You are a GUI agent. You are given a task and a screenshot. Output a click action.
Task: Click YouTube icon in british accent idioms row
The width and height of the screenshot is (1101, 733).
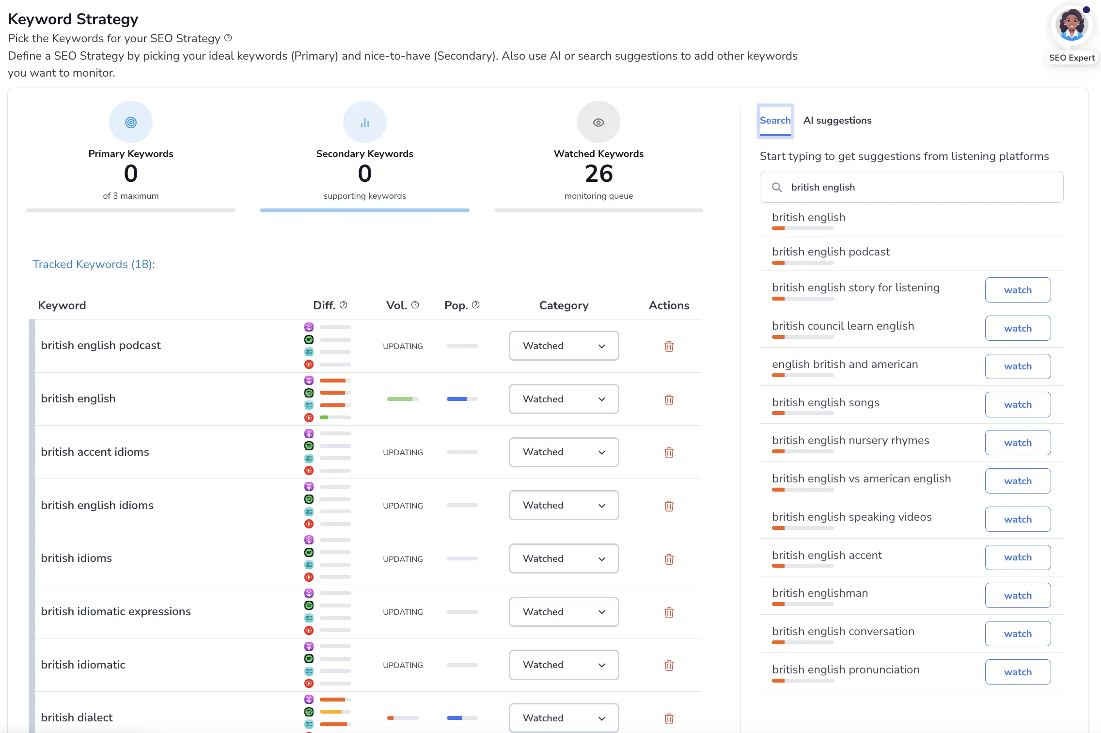click(x=309, y=471)
